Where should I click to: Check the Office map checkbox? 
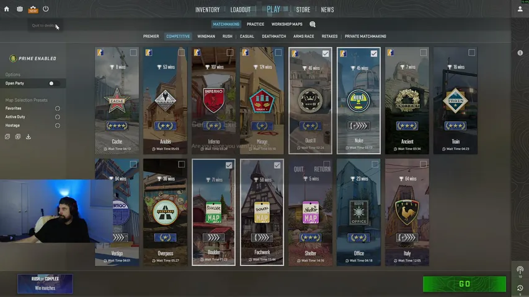coord(375,164)
